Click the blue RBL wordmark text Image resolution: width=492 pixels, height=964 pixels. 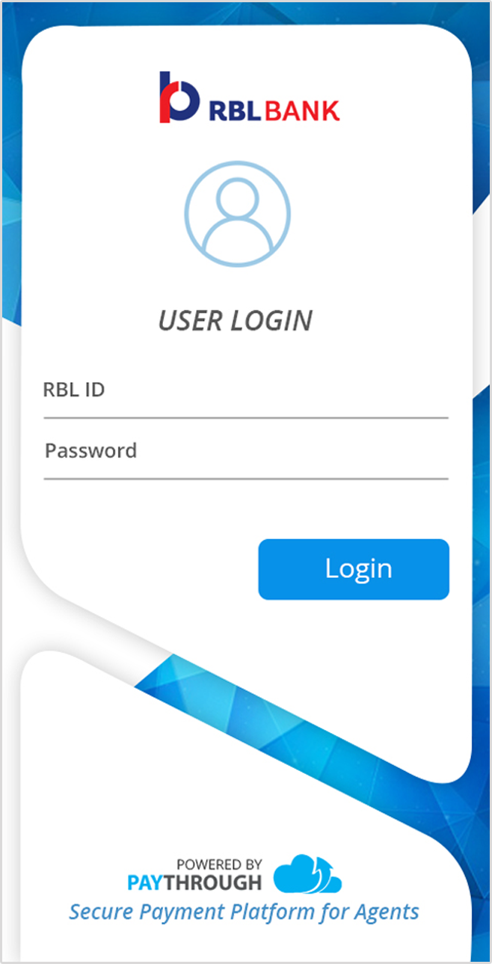pyautogui.click(x=235, y=111)
